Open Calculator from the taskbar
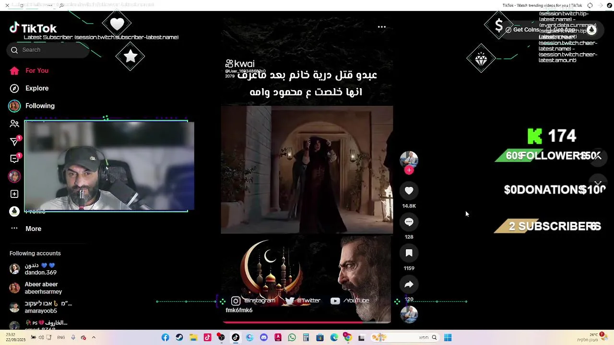Screen dimensions: 614x345 tap(306, 338)
